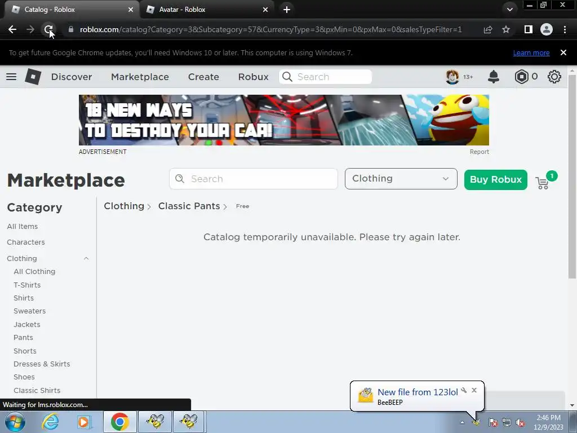Image resolution: width=577 pixels, height=433 pixels.
Task: Launch Internet Explorer from the taskbar
Action: tap(50, 422)
